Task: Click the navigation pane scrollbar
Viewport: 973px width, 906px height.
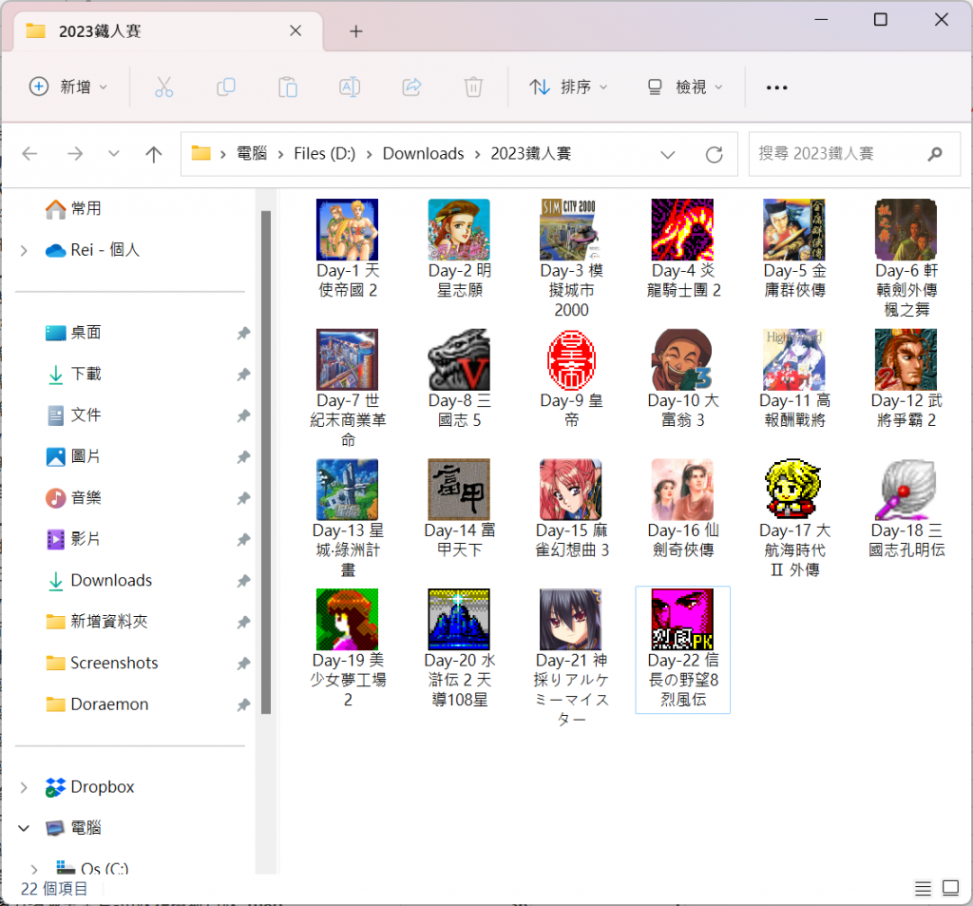Action: point(266,463)
